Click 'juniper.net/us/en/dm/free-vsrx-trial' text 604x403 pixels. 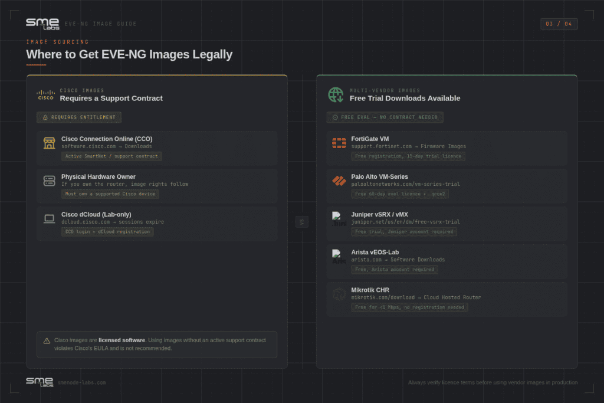[x=406, y=222]
